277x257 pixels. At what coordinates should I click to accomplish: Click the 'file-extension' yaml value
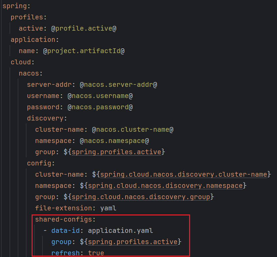pos(108,208)
